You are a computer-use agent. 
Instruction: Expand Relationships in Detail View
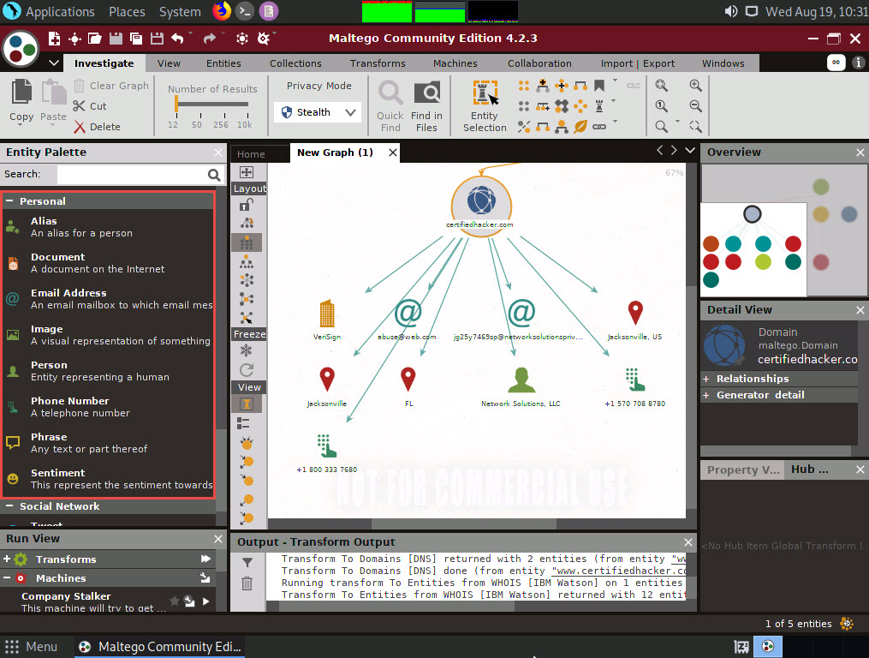(706, 379)
